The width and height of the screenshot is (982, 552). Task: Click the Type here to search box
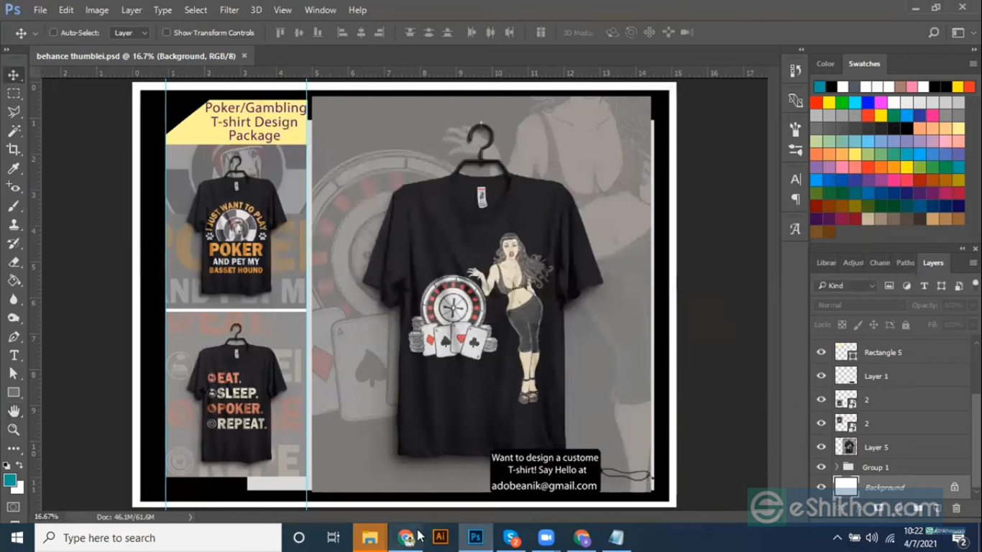coord(158,538)
